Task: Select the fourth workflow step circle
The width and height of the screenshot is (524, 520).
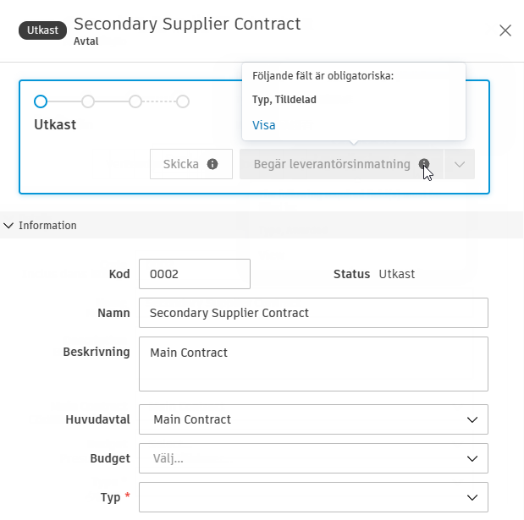Action: click(x=183, y=101)
